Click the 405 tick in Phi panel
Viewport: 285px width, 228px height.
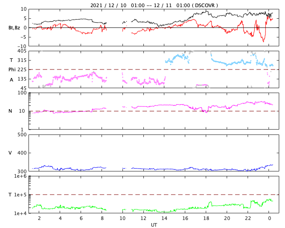tap(22, 51)
